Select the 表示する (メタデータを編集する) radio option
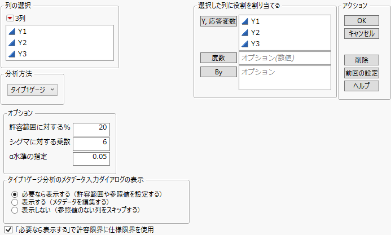Viewport: 391px width, 235px height. pos(15,202)
